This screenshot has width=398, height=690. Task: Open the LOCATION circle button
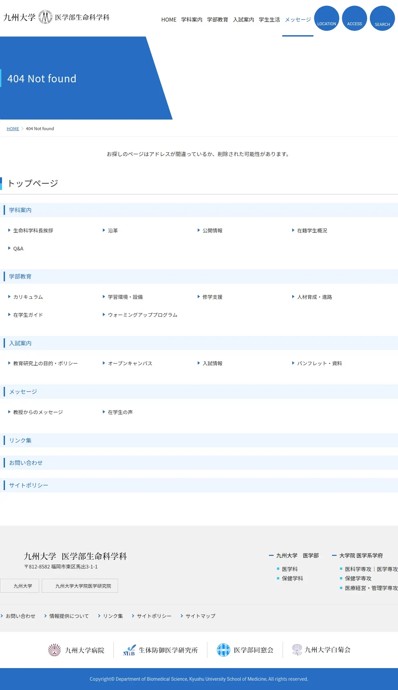coord(327,18)
